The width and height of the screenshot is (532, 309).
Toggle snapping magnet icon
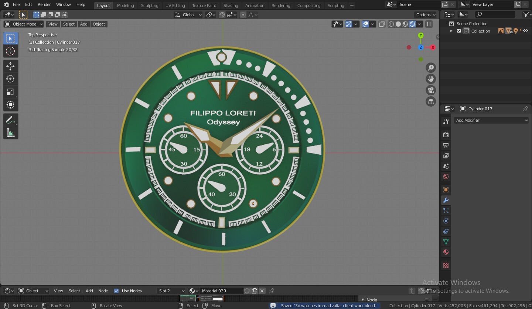click(x=222, y=15)
